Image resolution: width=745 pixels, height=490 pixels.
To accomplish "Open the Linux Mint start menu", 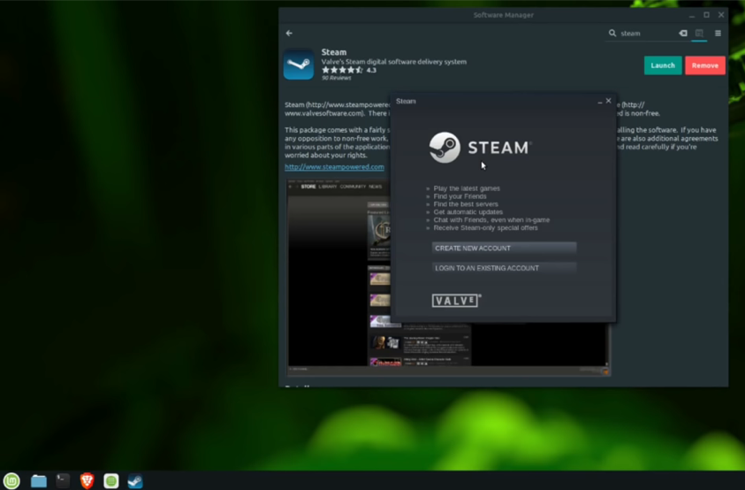I will click(11, 481).
